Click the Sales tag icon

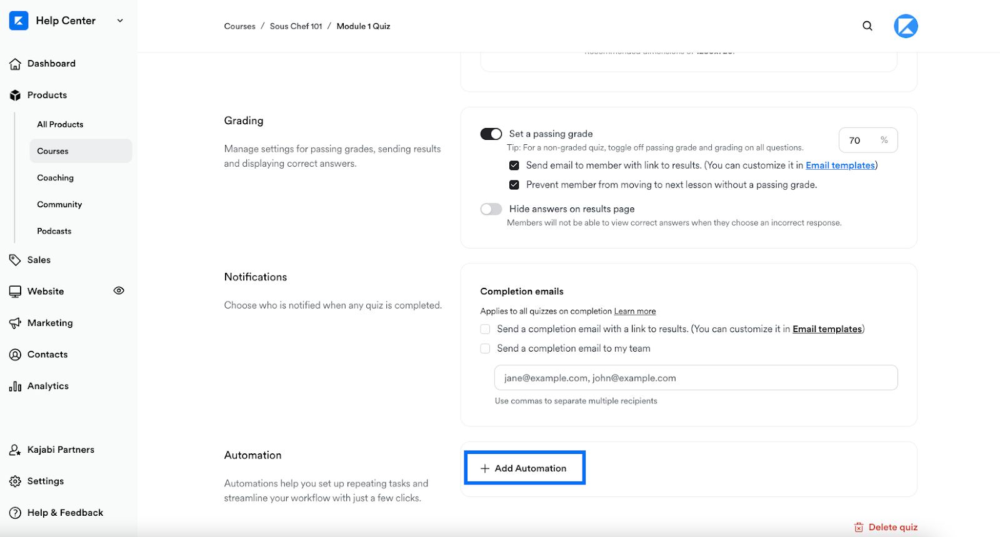pyautogui.click(x=15, y=260)
